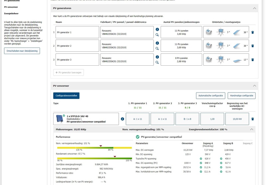Open info for PV-generator 1 panel

157,30
